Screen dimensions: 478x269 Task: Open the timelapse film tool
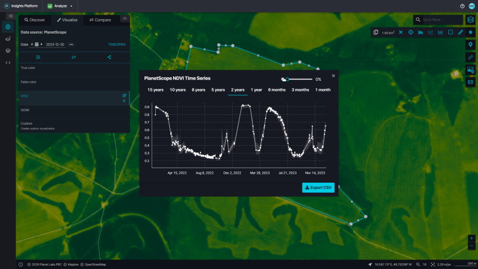click(470, 82)
